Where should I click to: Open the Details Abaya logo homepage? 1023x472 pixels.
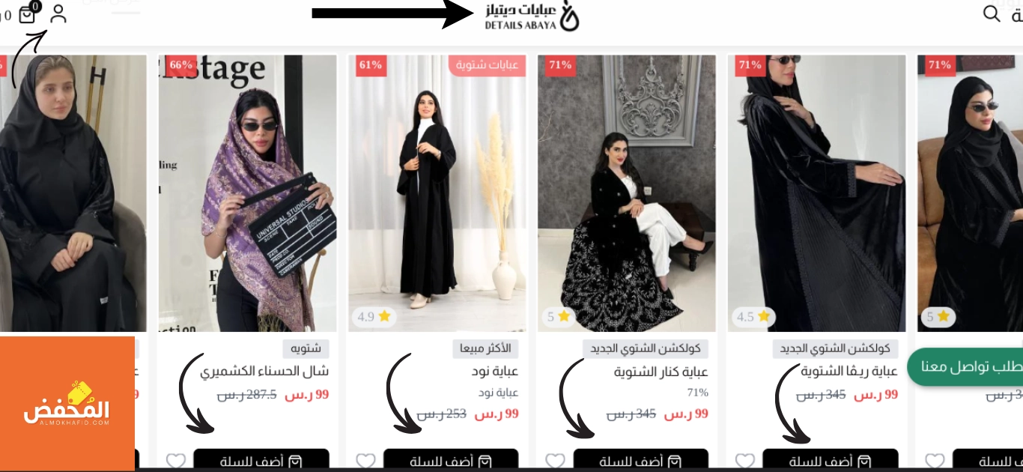(x=532, y=16)
